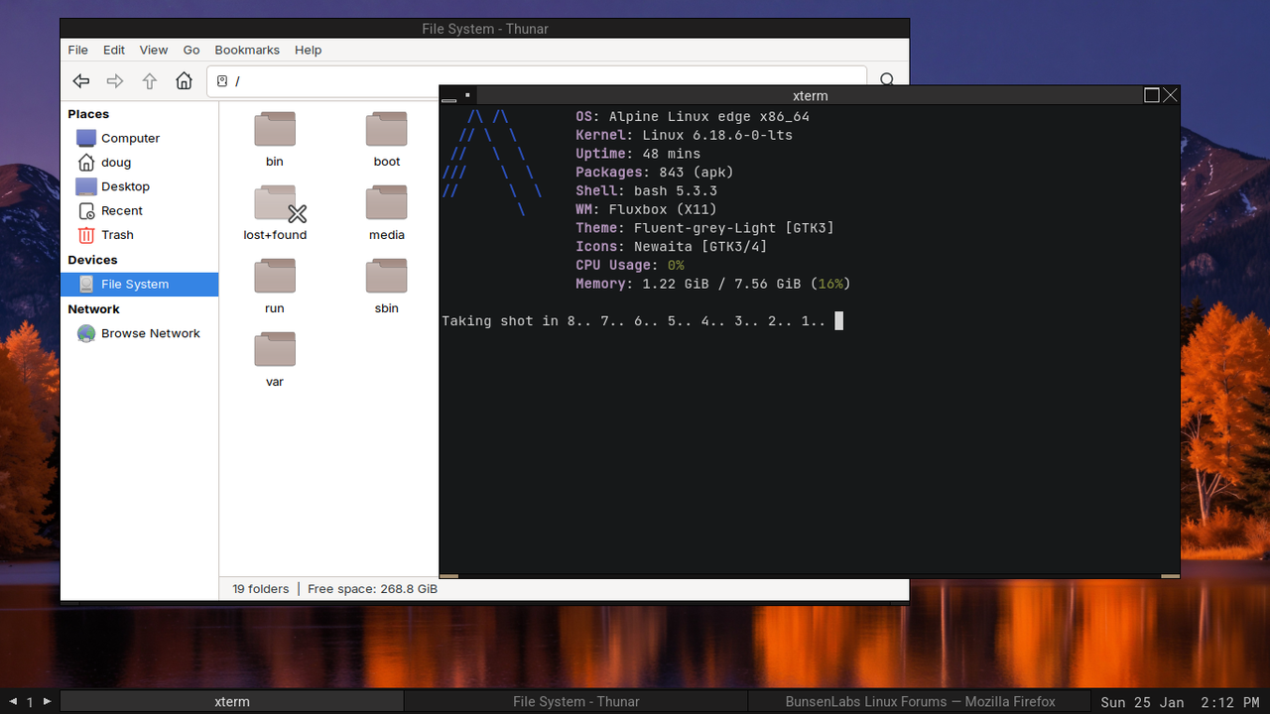Open the Bookmarks menu
This screenshot has height=714, width=1270.
tap(246, 50)
